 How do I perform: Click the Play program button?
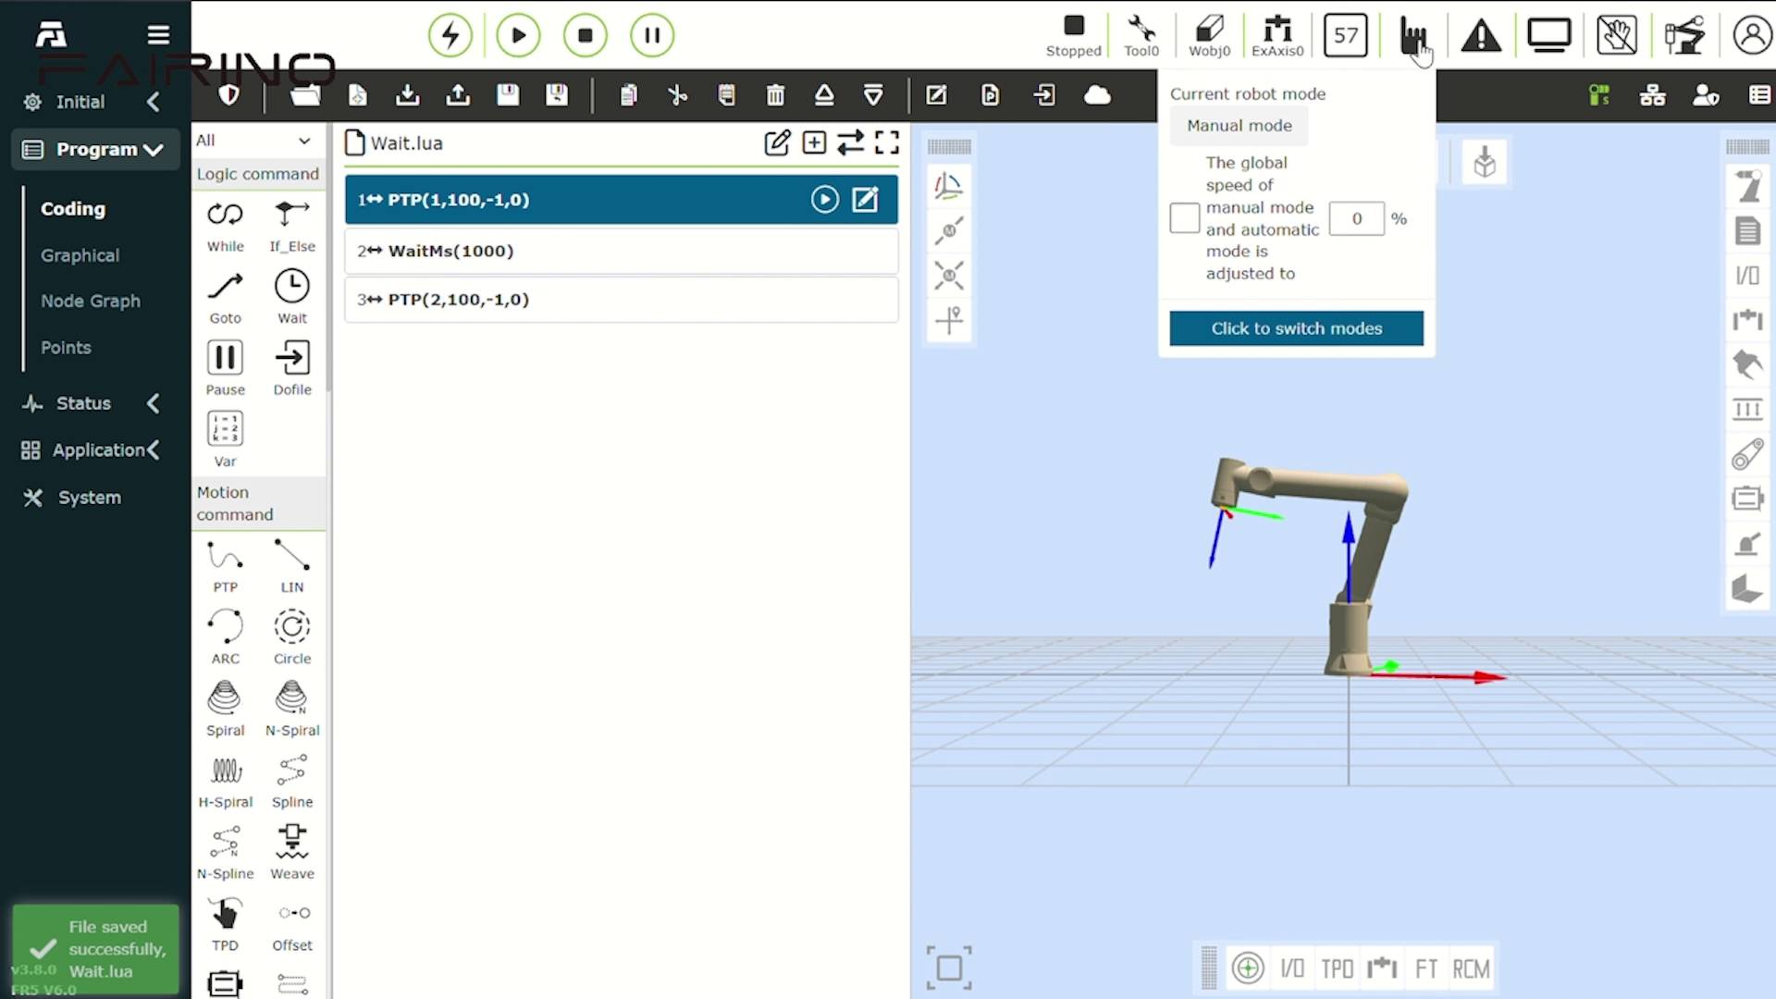point(518,35)
